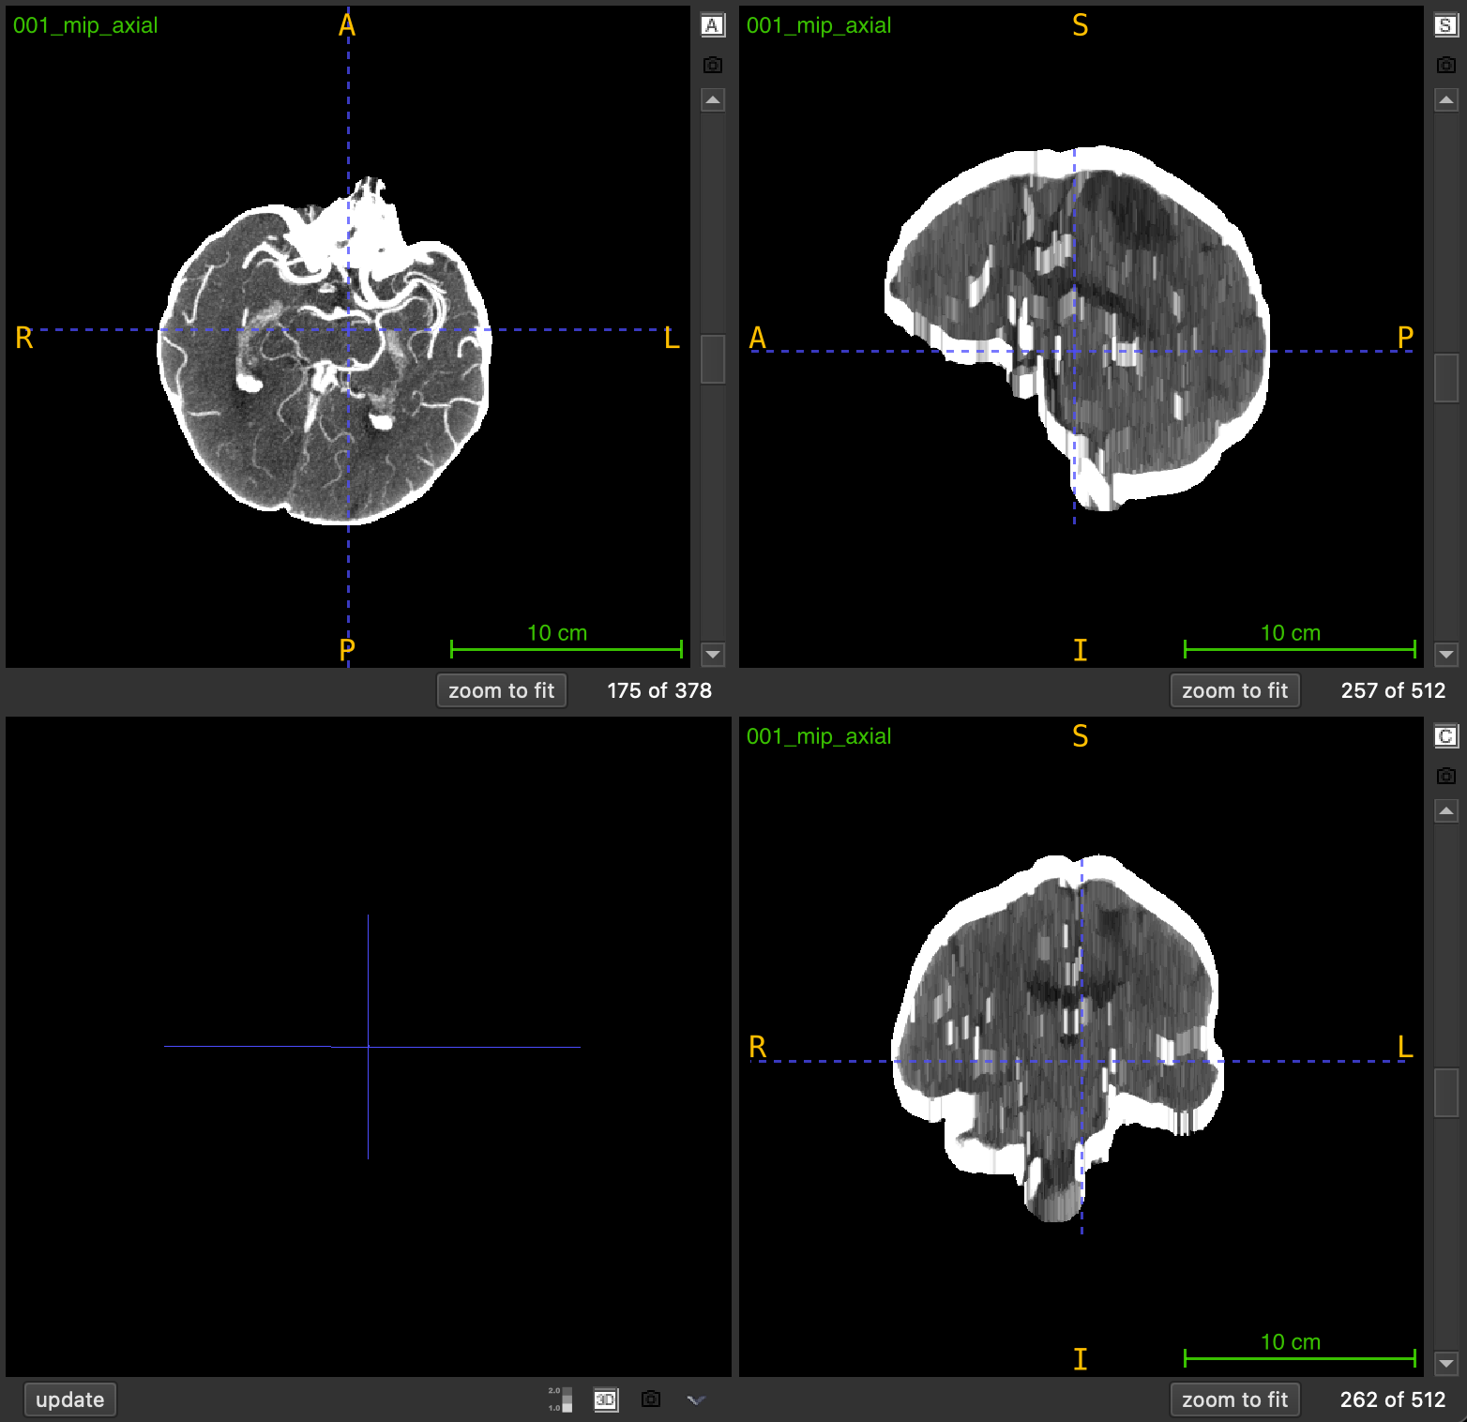Click the update button for 3D rendering

tap(69, 1399)
